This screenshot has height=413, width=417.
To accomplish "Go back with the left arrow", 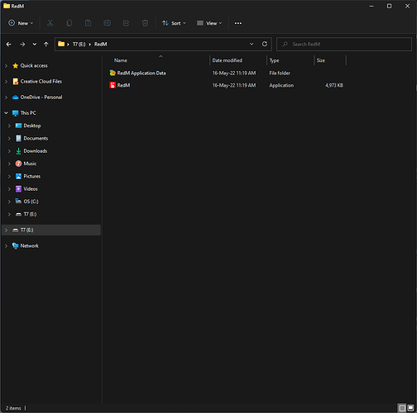I will [9, 44].
